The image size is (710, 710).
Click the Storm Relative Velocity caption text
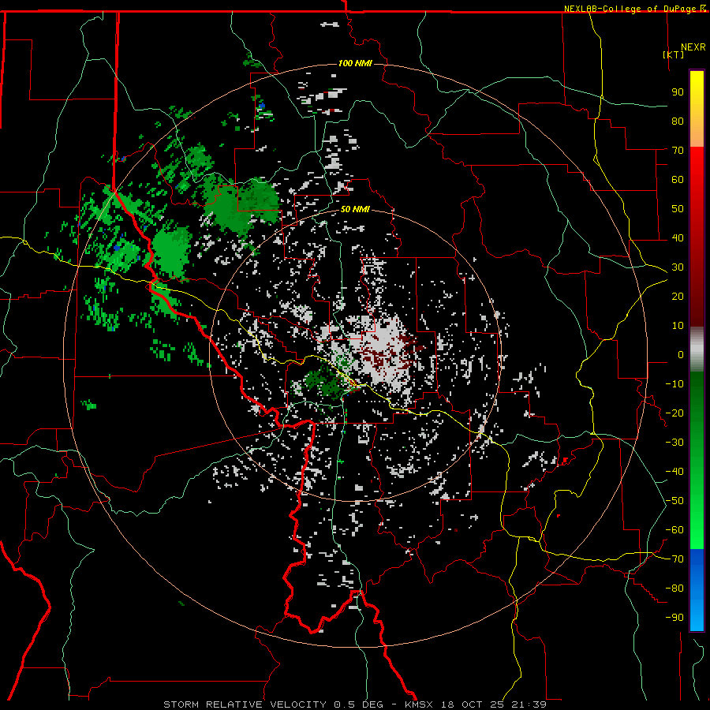tap(355, 704)
